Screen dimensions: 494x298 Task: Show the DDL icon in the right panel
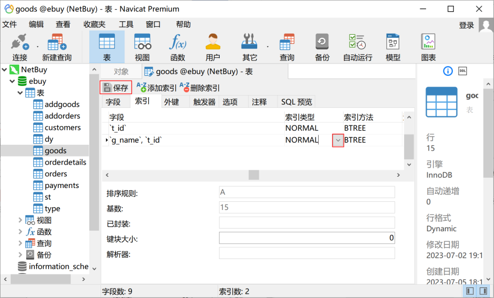(462, 71)
